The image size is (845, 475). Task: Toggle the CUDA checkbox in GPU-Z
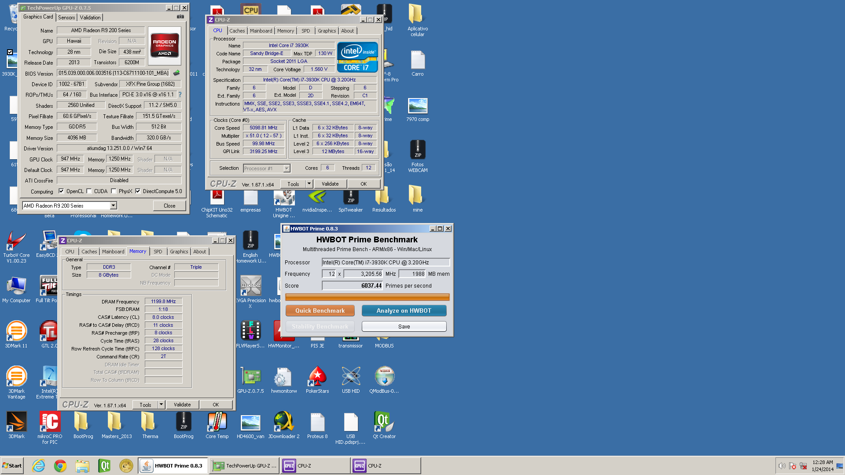point(89,191)
